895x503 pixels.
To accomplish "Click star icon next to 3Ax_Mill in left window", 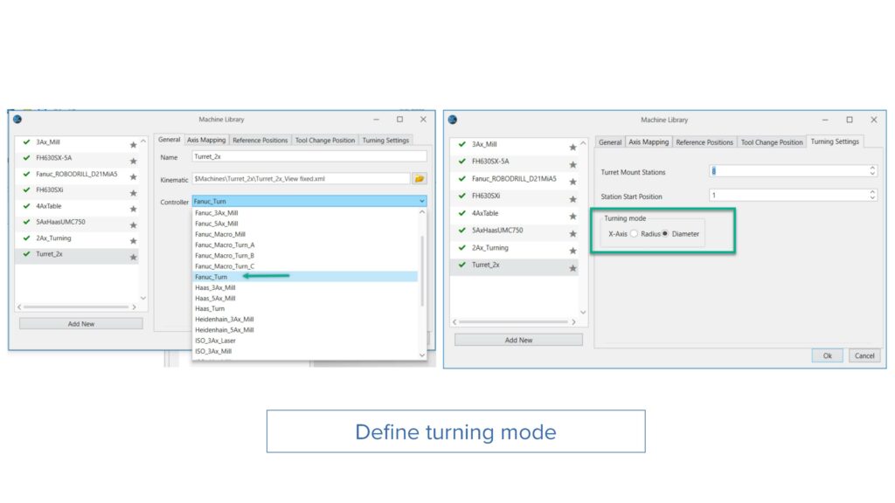I will (x=134, y=145).
